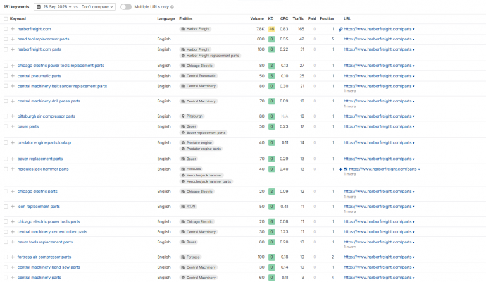Expand 1 more under bauer tools replacement parts
This screenshot has width=486, height=282.
349,247
